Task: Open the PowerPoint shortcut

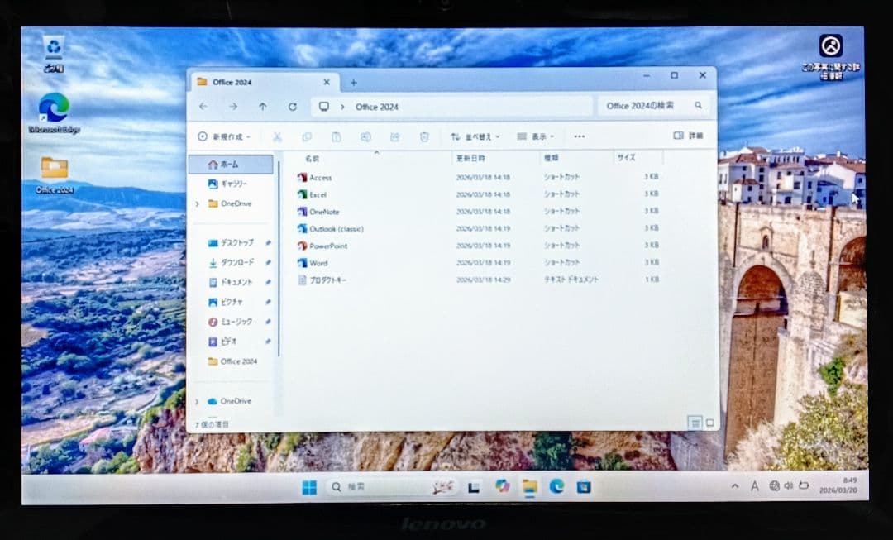Action: [x=329, y=245]
